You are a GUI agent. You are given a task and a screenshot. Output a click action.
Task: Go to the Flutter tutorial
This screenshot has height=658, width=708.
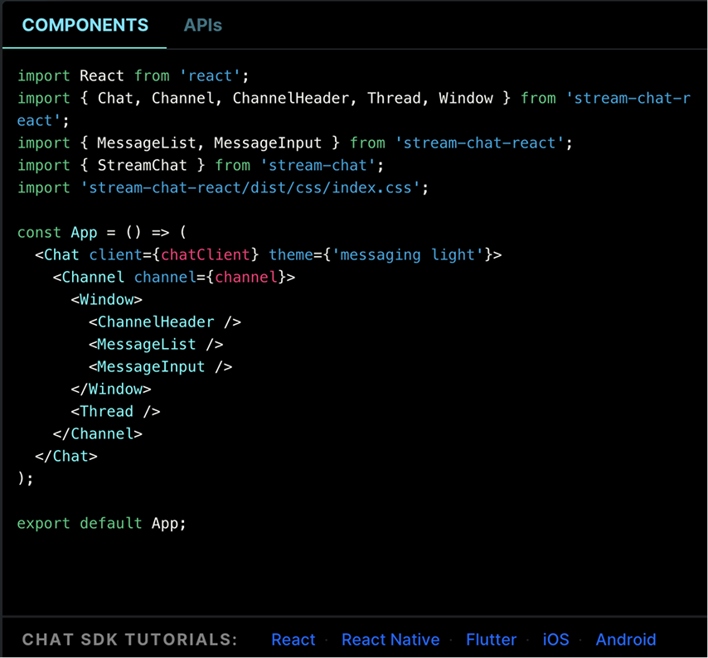tap(492, 640)
